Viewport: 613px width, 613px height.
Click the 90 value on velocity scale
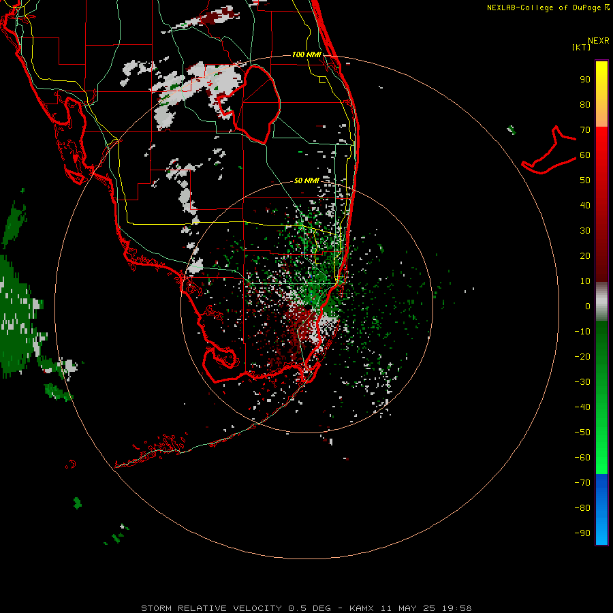pos(585,80)
